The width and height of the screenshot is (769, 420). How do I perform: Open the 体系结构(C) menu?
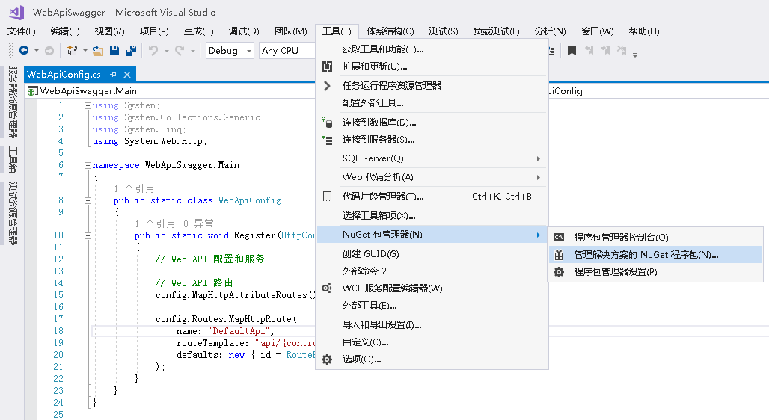(x=390, y=31)
